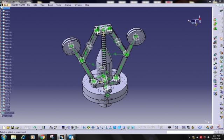
Task: Click the Print icon in toolbar
Action: pyautogui.click(x=17, y=127)
